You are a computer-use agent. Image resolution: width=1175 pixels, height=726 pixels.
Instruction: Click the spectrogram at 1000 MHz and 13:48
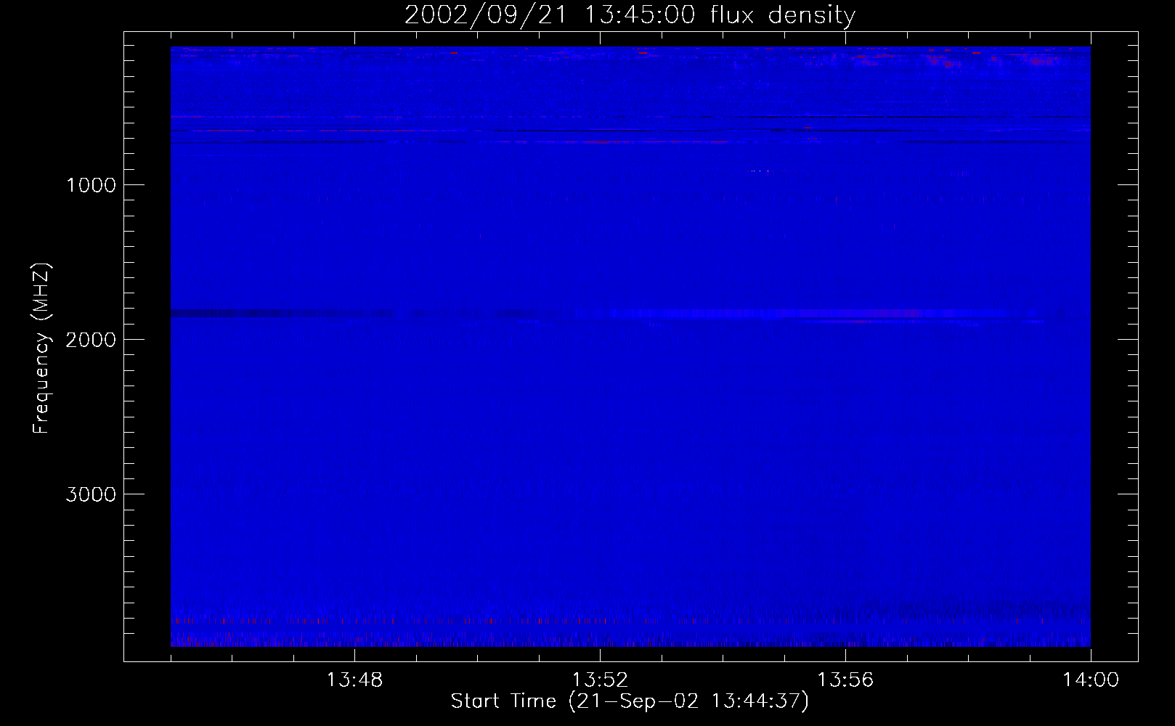pyautogui.click(x=354, y=184)
